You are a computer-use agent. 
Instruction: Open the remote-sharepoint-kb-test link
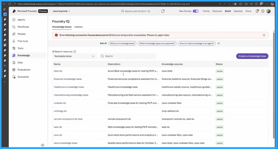pyautogui.click(x=68, y=119)
